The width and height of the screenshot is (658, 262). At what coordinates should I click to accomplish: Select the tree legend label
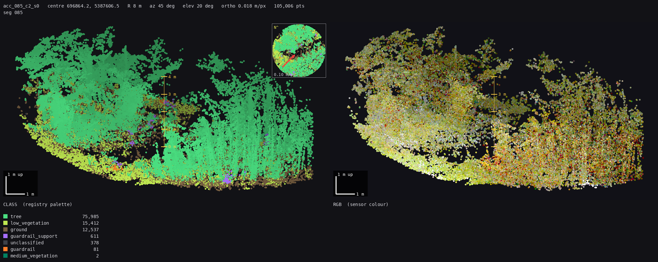pos(16,216)
